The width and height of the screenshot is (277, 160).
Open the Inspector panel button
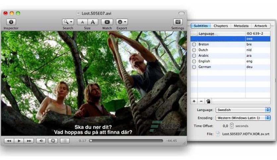(x=11, y=22)
